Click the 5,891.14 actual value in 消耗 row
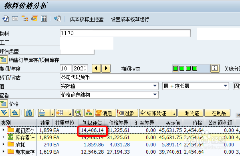The image size is (240, 156). [172, 144]
